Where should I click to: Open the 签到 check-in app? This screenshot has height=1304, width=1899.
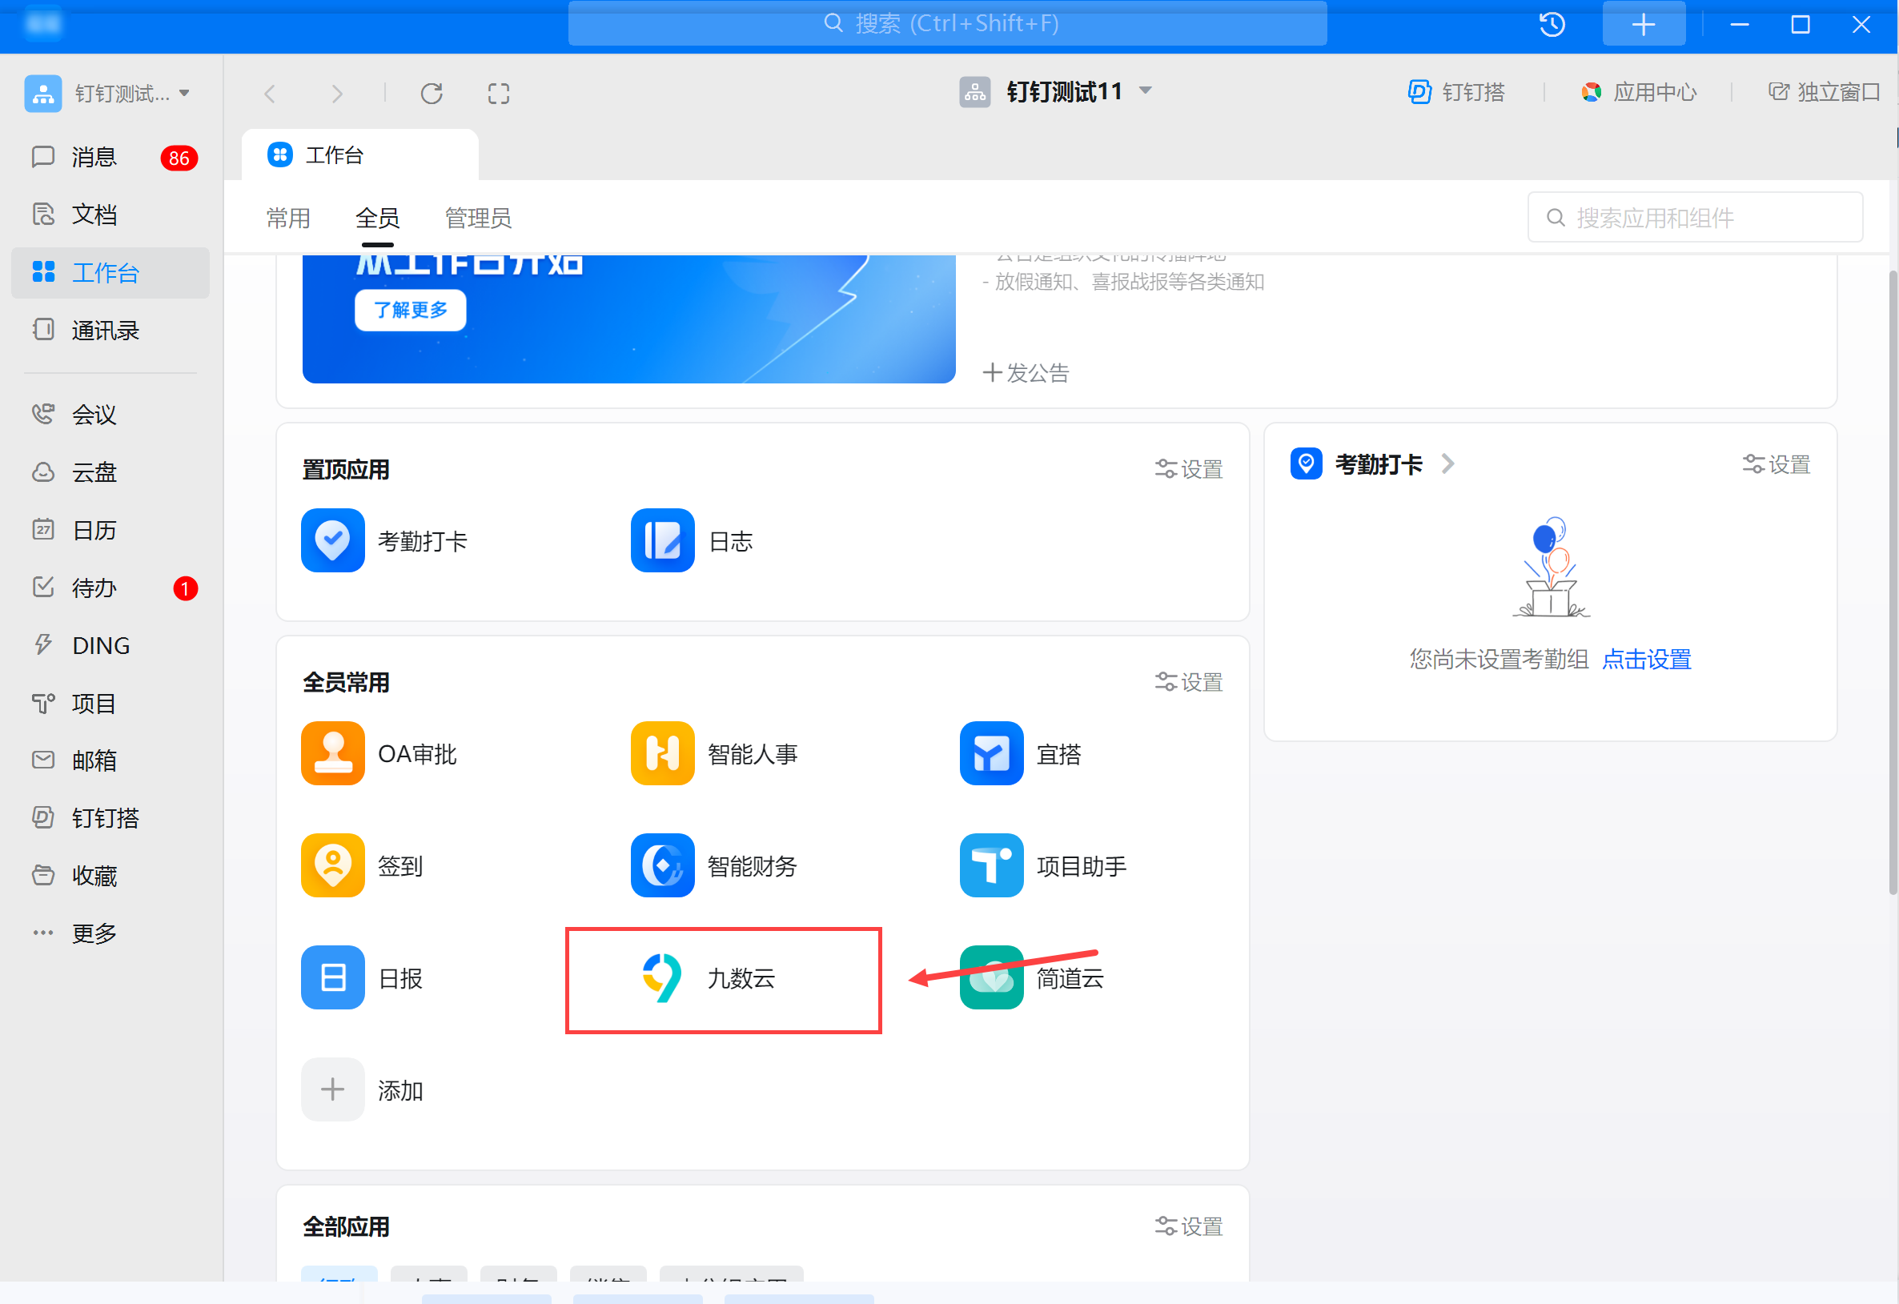pyautogui.click(x=362, y=866)
